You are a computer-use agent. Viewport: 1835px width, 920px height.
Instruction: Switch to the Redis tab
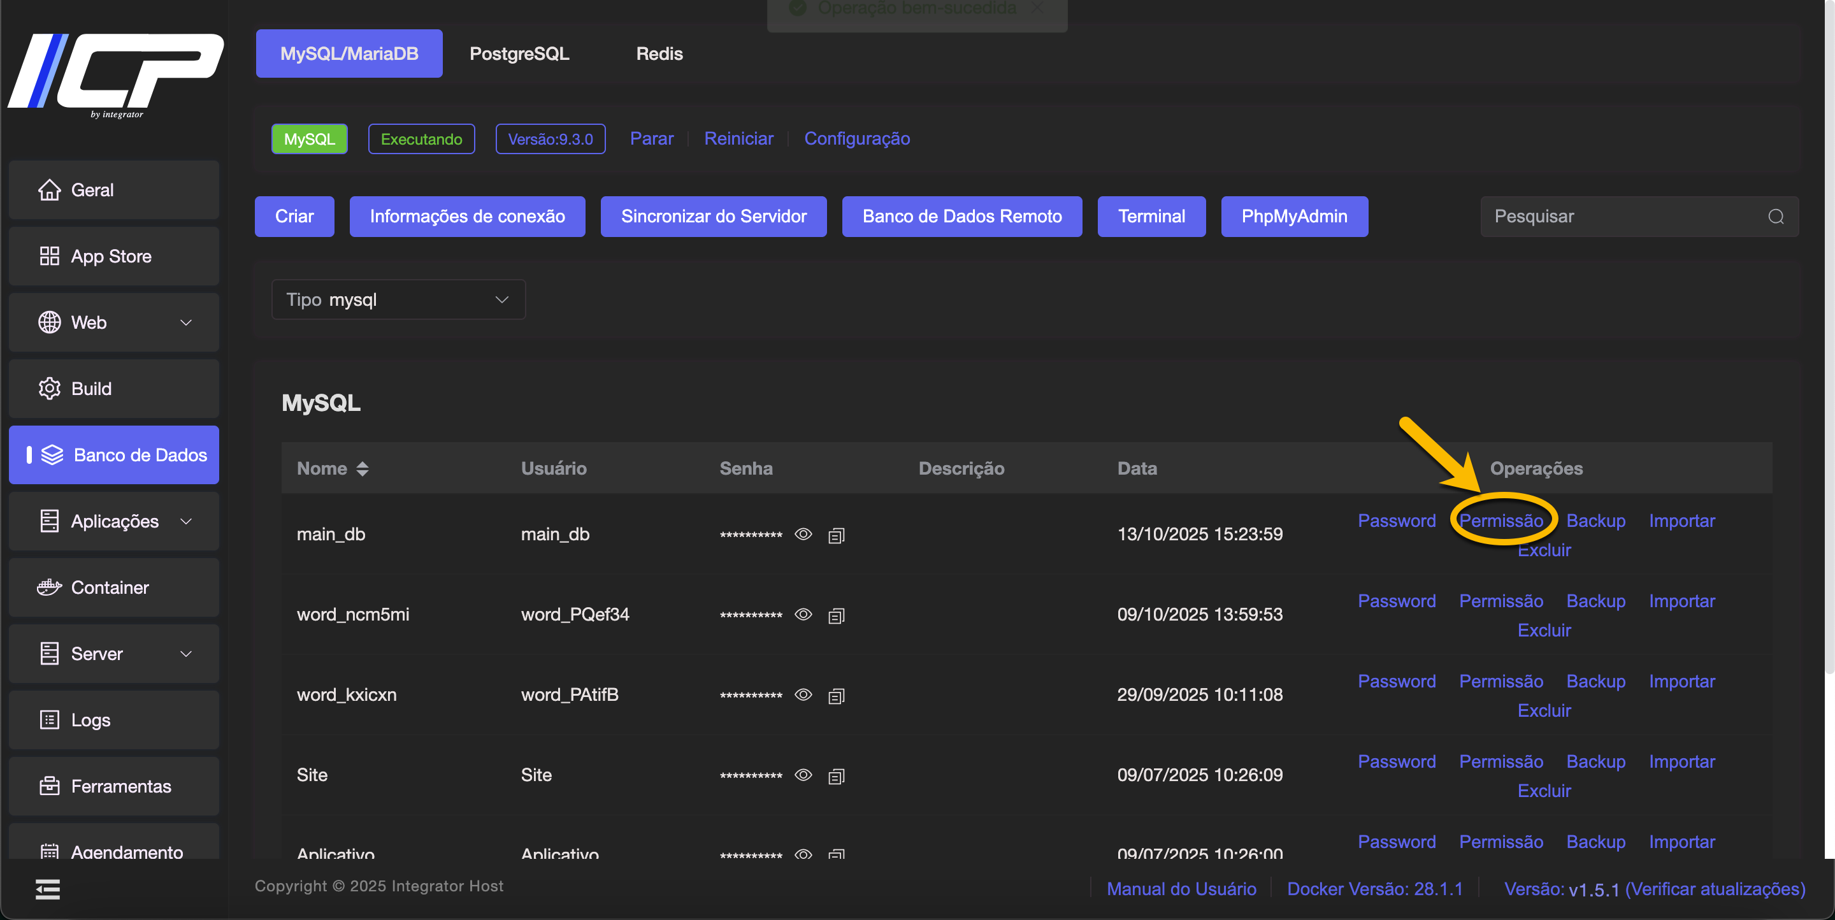pyautogui.click(x=659, y=54)
